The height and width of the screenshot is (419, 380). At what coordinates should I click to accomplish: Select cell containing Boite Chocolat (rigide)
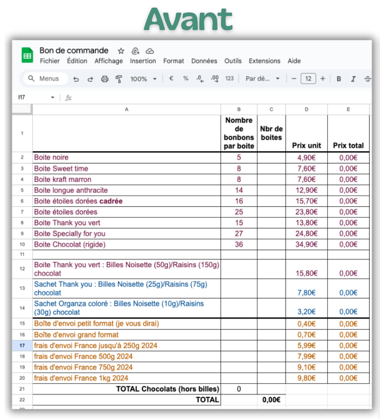[x=127, y=244]
